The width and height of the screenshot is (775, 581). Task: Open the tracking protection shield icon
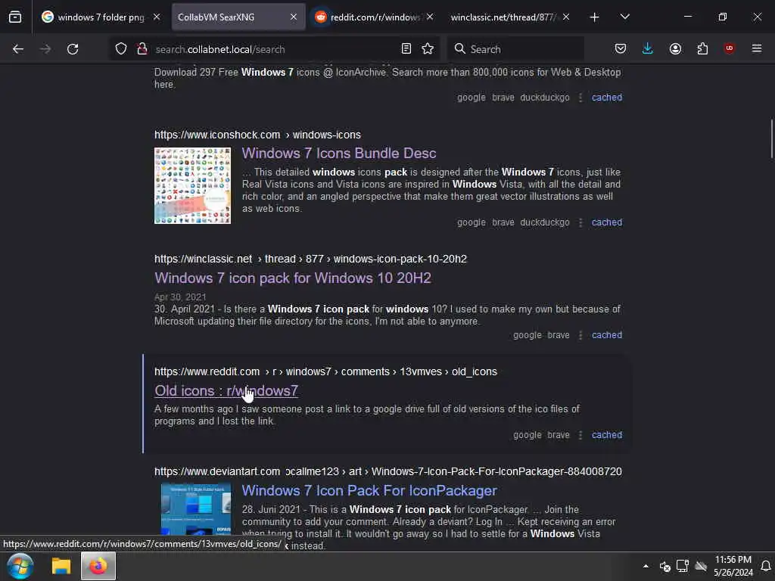[x=121, y=49]
